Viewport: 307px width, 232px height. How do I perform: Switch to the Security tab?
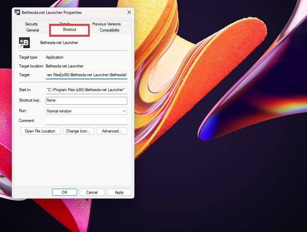pyautogui.click(x=31, y=24)
